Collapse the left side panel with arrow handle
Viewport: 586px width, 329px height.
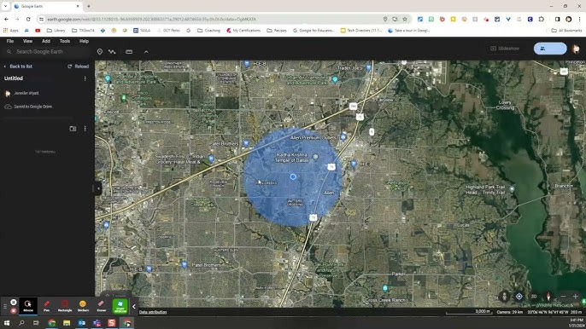coord(98,188)
